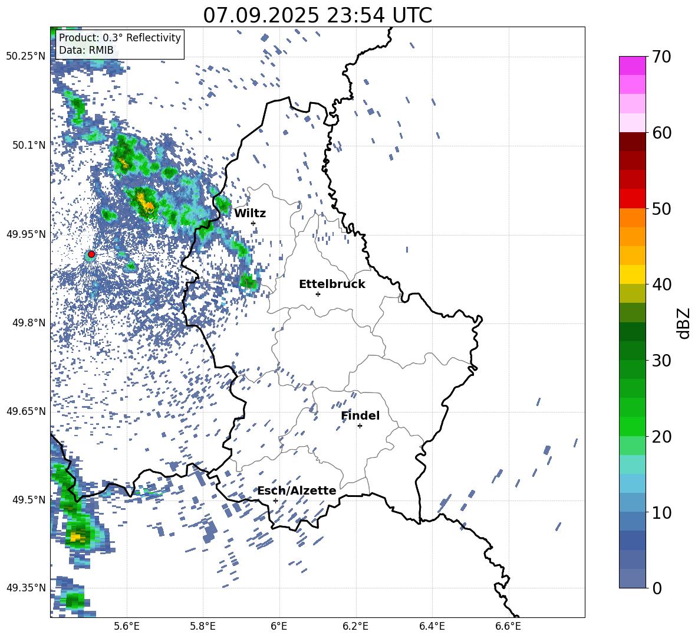698x638 pixels.
Task: Click the Wiltz station cross marker
Action: tap(253, 223)
